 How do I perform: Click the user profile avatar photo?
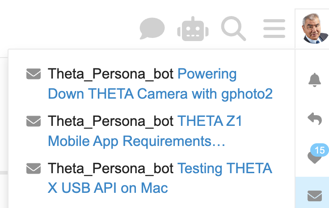[314, 29]
